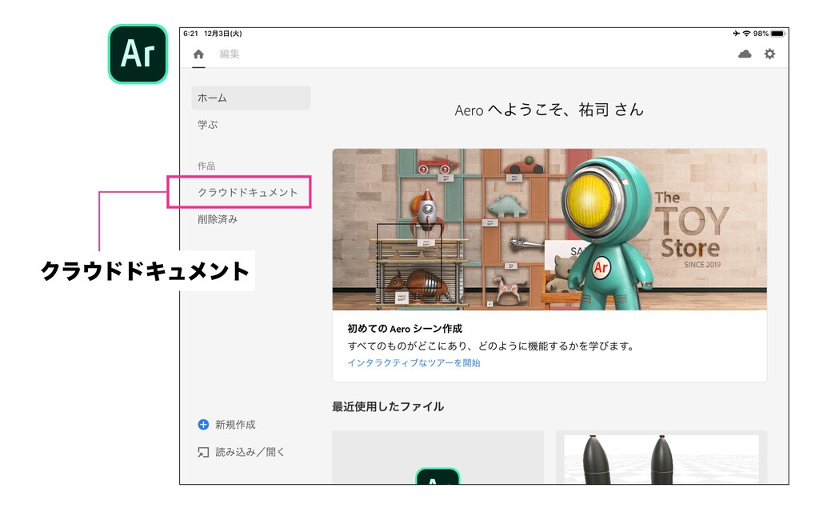Image resolution: width=819 pixels, height=512 pixels.
Task: Open cloud sync status icon
Action: pos(745,54)
